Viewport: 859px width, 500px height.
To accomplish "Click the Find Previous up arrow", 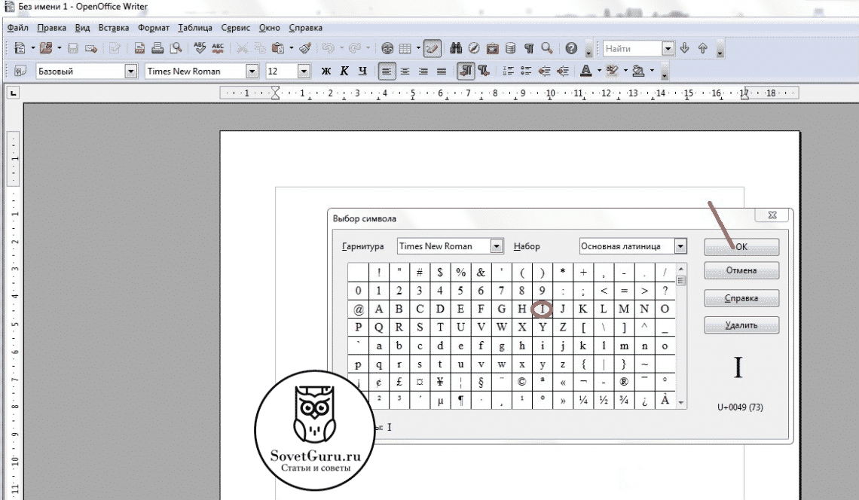I will tap(703, 48).
